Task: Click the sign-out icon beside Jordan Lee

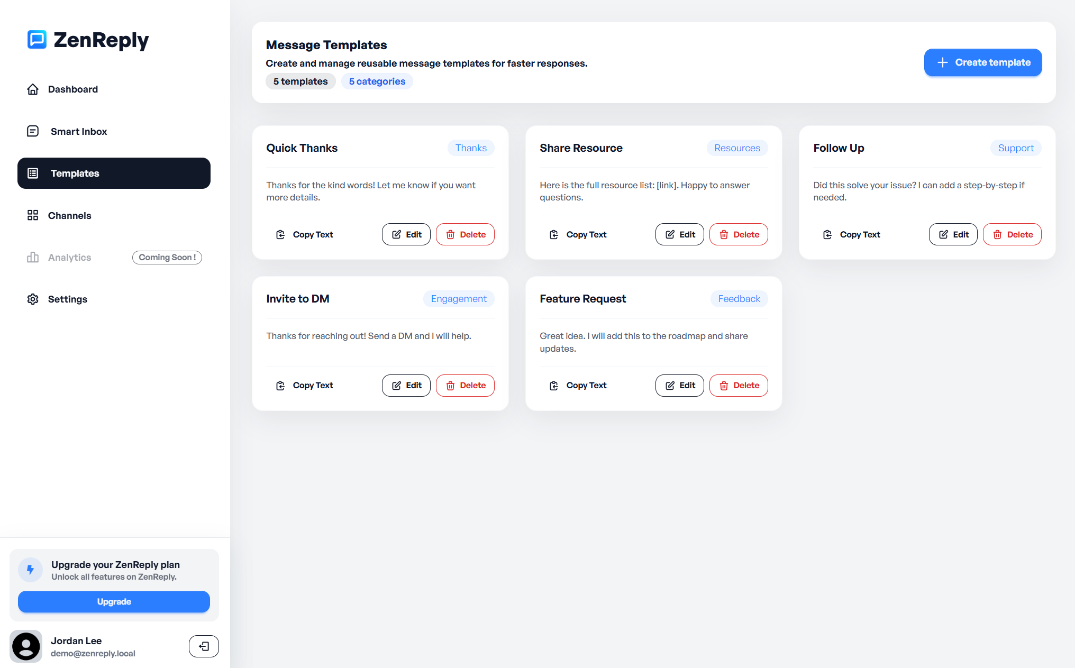Action: tap(204, 646)
